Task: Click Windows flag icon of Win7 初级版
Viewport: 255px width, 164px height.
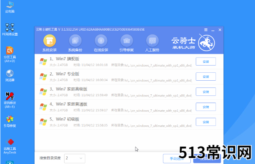Action: coord(43,122)
